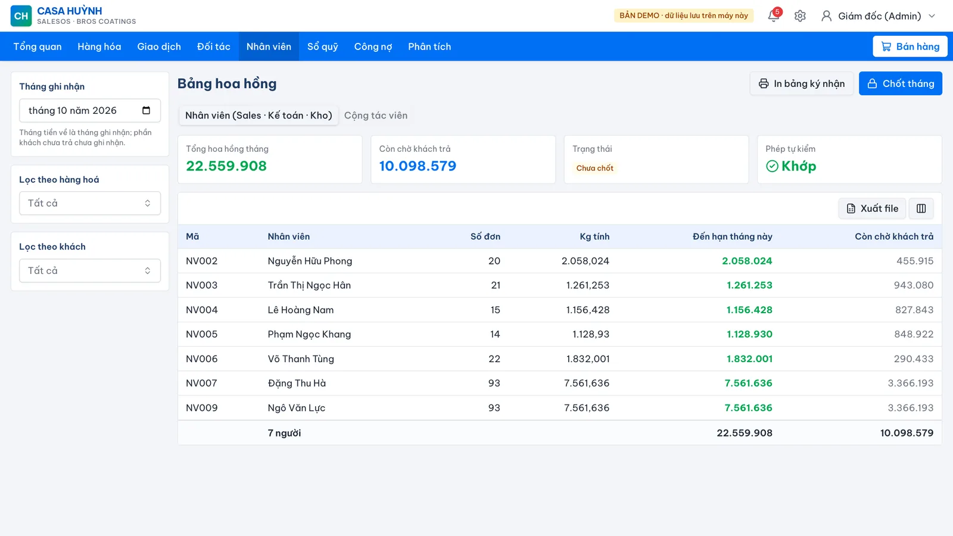
Task: Select the Nhân viên (Sales · Kế toán · Kho) tab
Action: 259,116
